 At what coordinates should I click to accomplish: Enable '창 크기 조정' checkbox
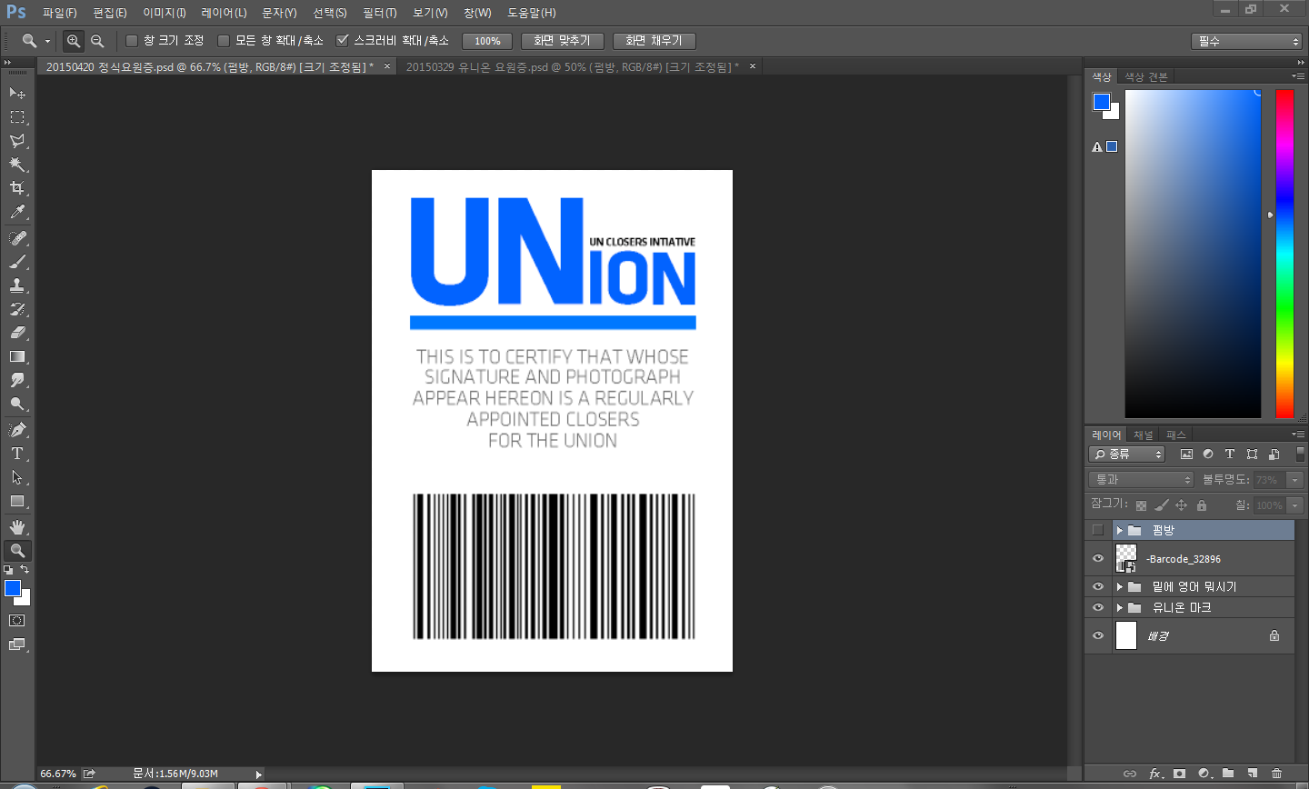tap(132, 41)
